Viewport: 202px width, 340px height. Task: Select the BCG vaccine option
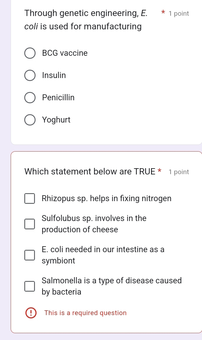[x=30, y=53]
